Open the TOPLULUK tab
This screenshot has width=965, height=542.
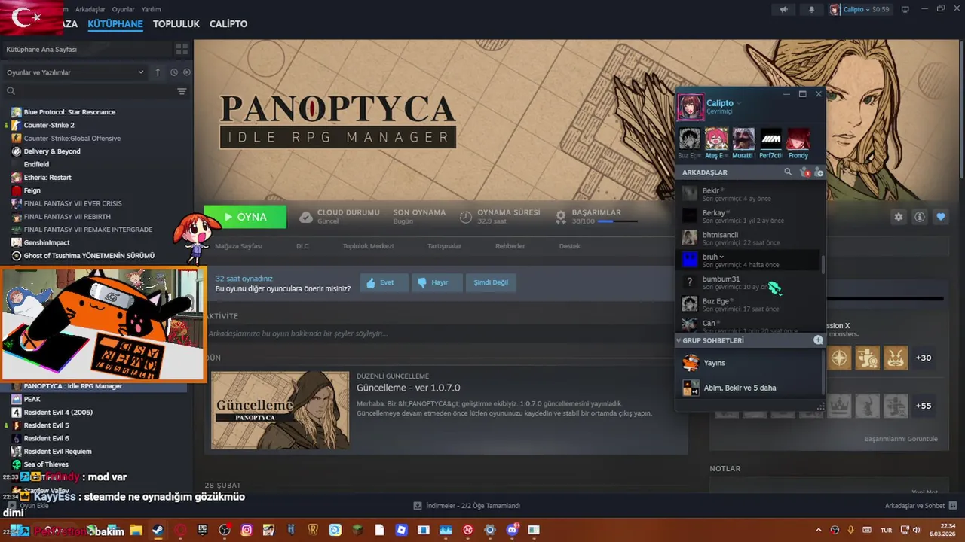click(176, 24)
